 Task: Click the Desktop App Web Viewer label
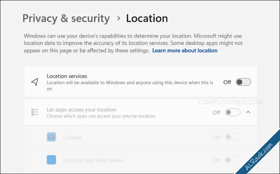(x=94, y=160)
